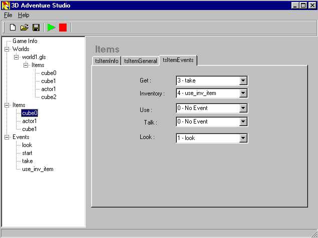Select Game Info in the tree
The image size is (318, 238).
tap(25, 41)
